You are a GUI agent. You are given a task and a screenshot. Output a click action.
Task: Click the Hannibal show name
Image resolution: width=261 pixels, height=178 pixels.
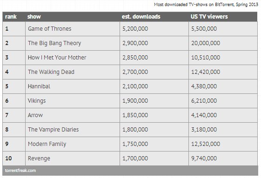pos(39,86)
